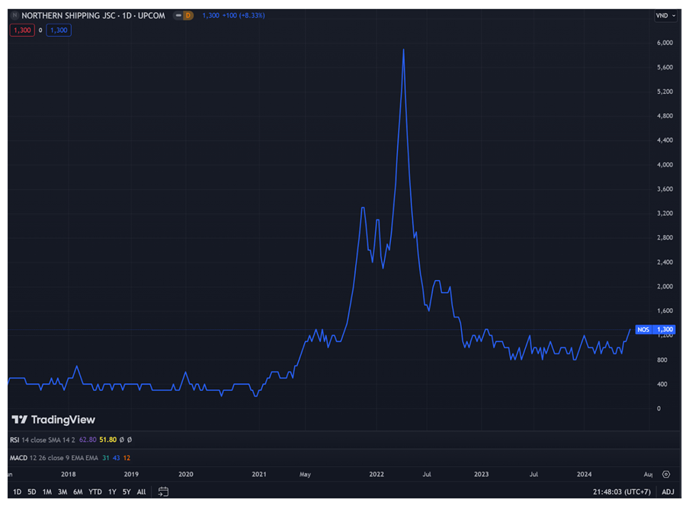Open the Go to date calendar icon

[163, 492]
